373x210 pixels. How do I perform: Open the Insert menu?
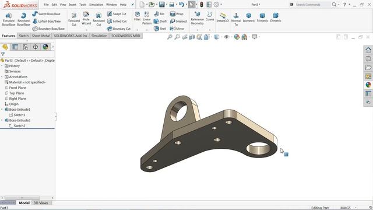click(72, 5)
